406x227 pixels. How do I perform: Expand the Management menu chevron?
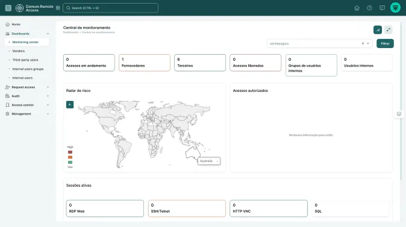48,114
